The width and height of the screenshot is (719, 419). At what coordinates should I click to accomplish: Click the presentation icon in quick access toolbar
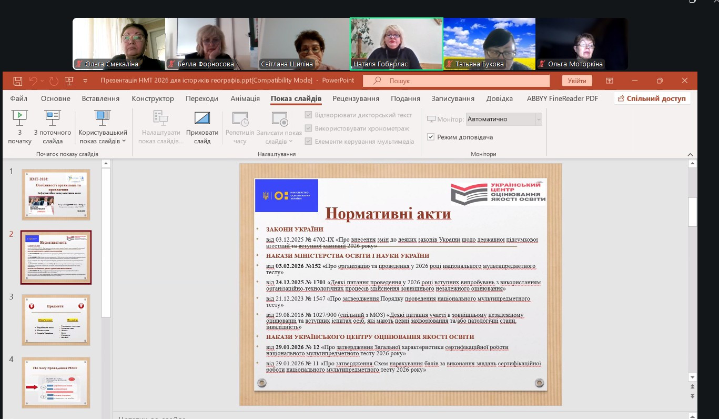69,81
